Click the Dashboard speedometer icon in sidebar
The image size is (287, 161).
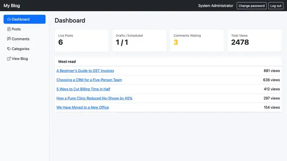9,19
